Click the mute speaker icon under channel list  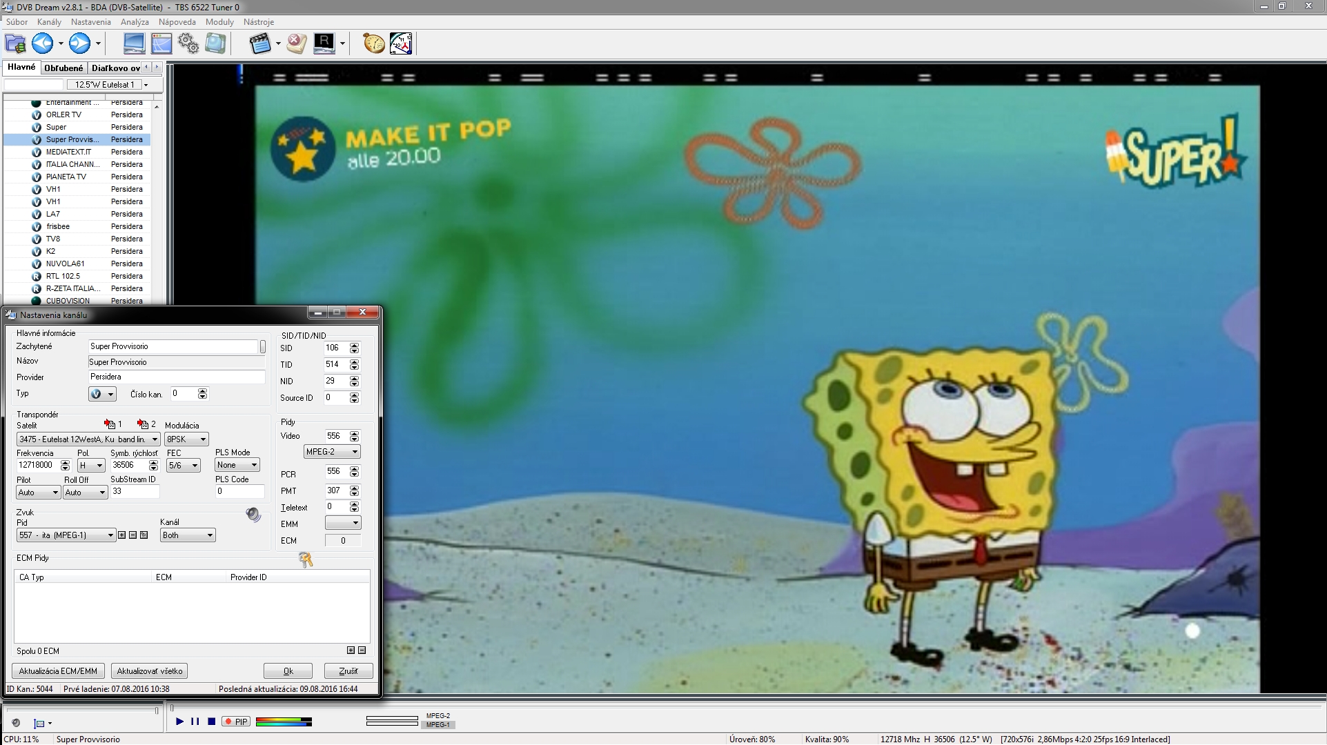click(16, 723)
